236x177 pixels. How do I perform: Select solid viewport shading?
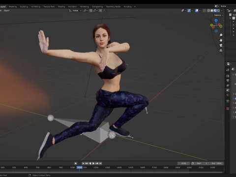[212, 11]
